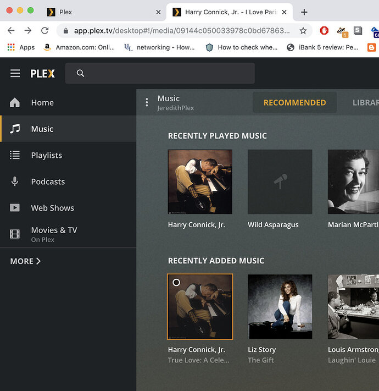Click Laughin' Louie album title

pyautogui.click(x=352, y=360)
